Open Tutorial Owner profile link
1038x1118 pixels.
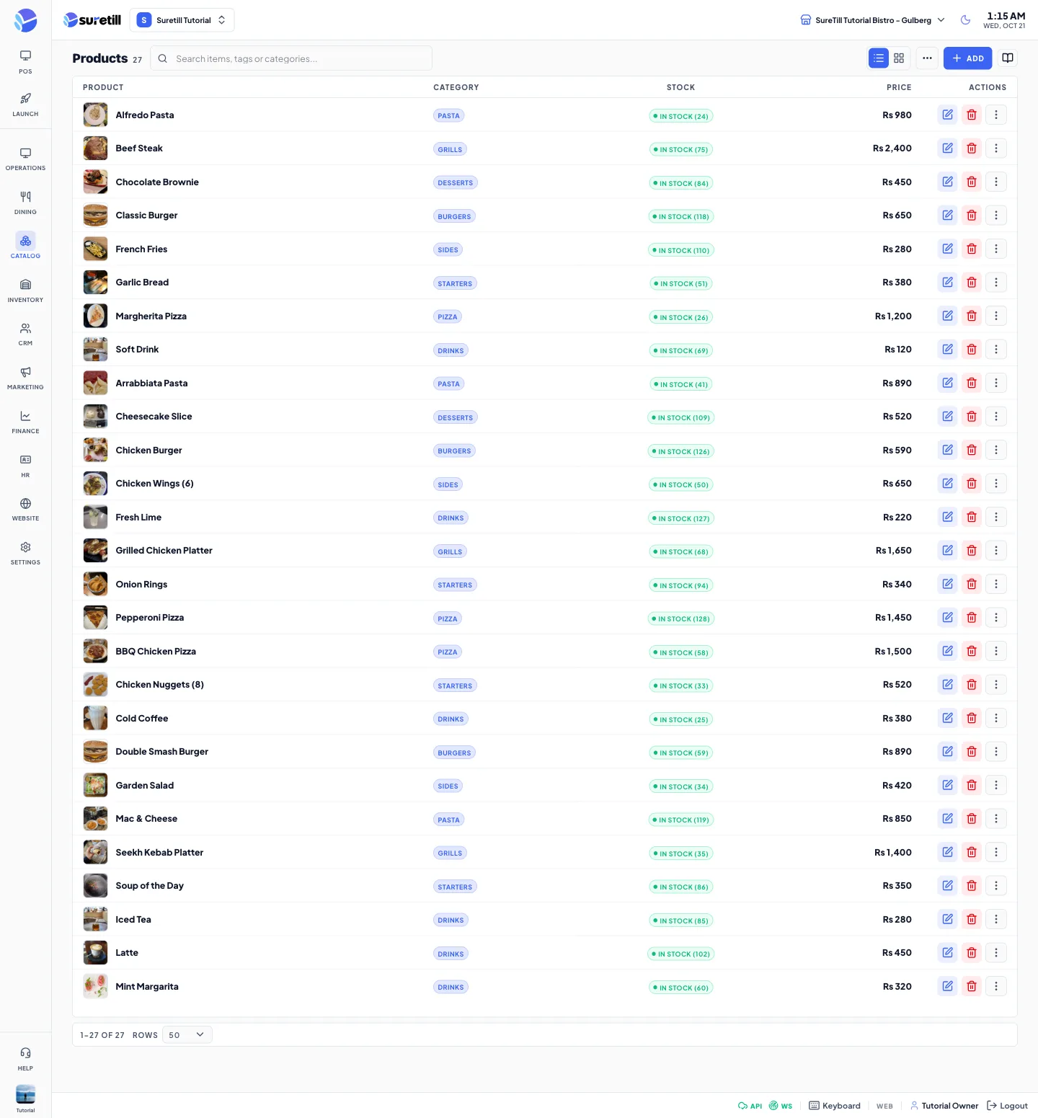944,1106
